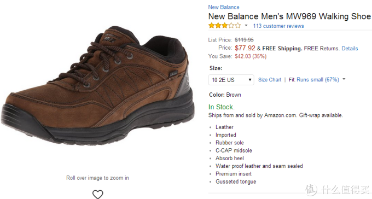Click the Runs small (67%) fit link
This screenshot has width=372, height=199.
click(x=318, y=80)
